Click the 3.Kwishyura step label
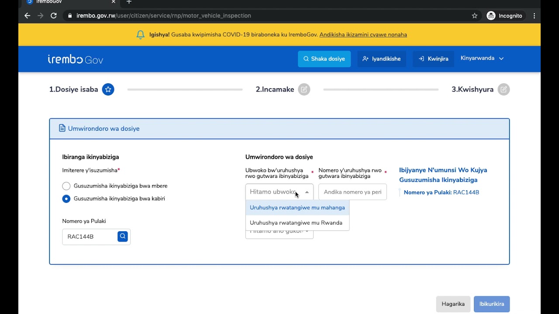 (x=473, y=89)
